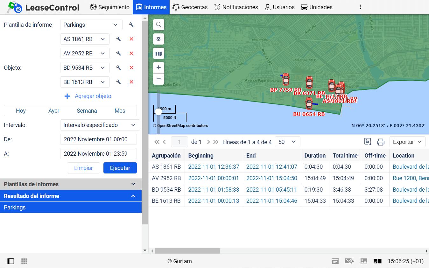
Task: Toggle the map visibility eye icon
Action: [158, 39]
